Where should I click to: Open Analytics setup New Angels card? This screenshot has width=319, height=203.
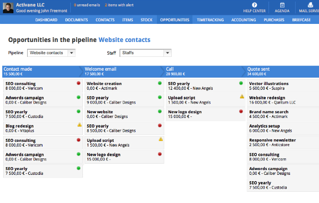283,129
